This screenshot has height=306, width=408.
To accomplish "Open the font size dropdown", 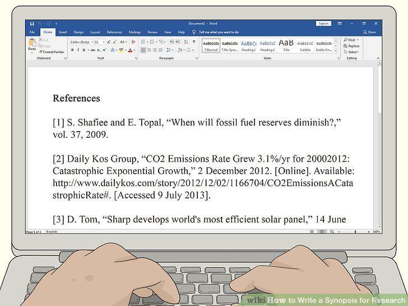I will click(100, 42).
